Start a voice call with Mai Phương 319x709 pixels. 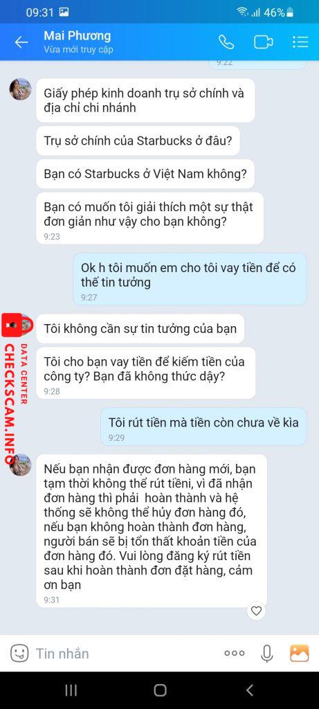click(226, 42)
